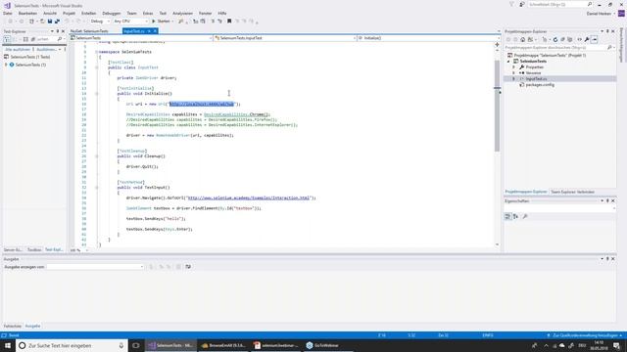
Task: Open the Debug configuration dropdown
Action: [x=100, y=22]
